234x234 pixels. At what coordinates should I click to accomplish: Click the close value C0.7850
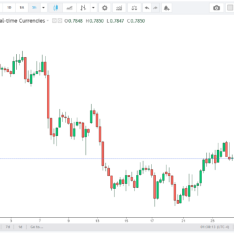tap(136, 21)
